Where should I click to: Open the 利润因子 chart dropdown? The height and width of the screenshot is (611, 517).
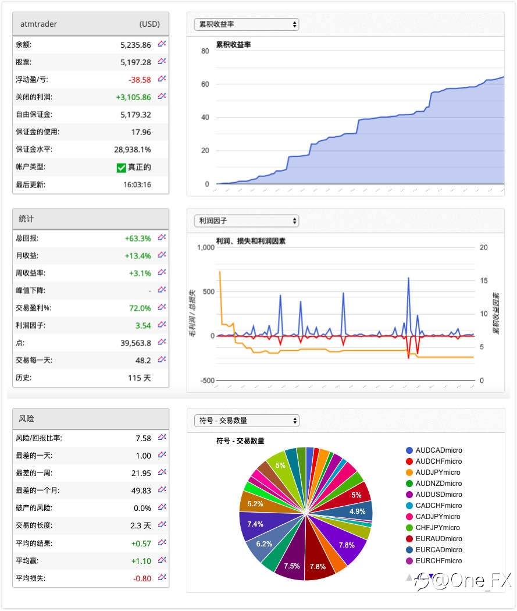point(247,221)
